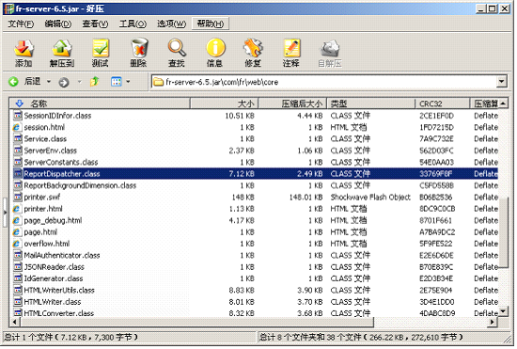Select the ServerEnv.class file name

[x=51, y=151]
